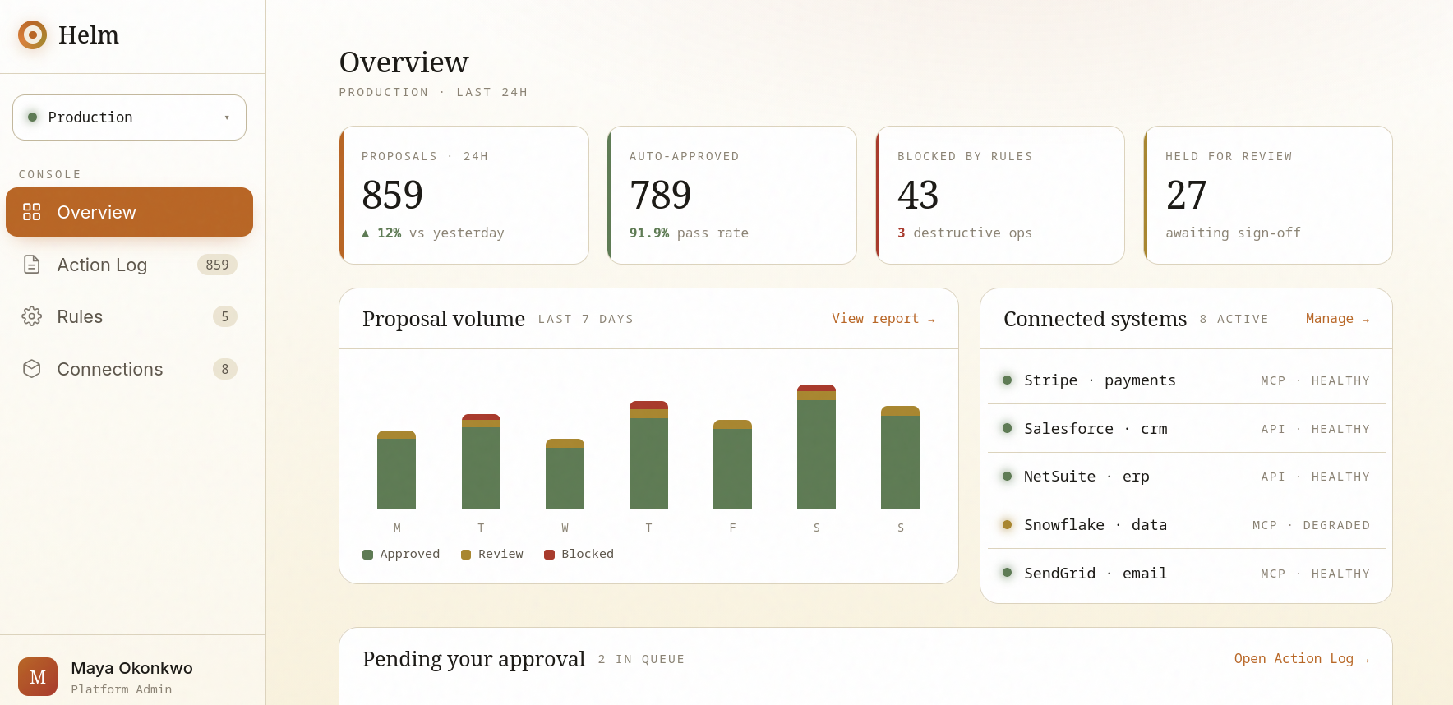
Task: Open the Proposals 24H card
Action: (464, 195)
